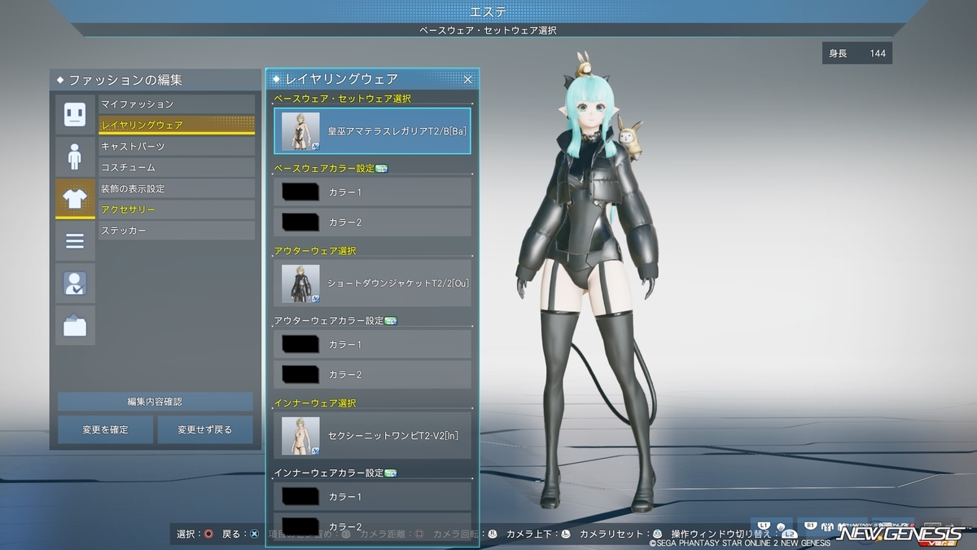Viewport: 977px width, 550px height.
Task: Open ステッカー menu entry
Action: coord(177,231)
